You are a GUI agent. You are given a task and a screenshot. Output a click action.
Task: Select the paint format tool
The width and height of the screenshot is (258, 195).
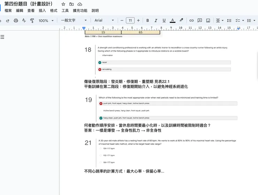click(x=32, y=21)
